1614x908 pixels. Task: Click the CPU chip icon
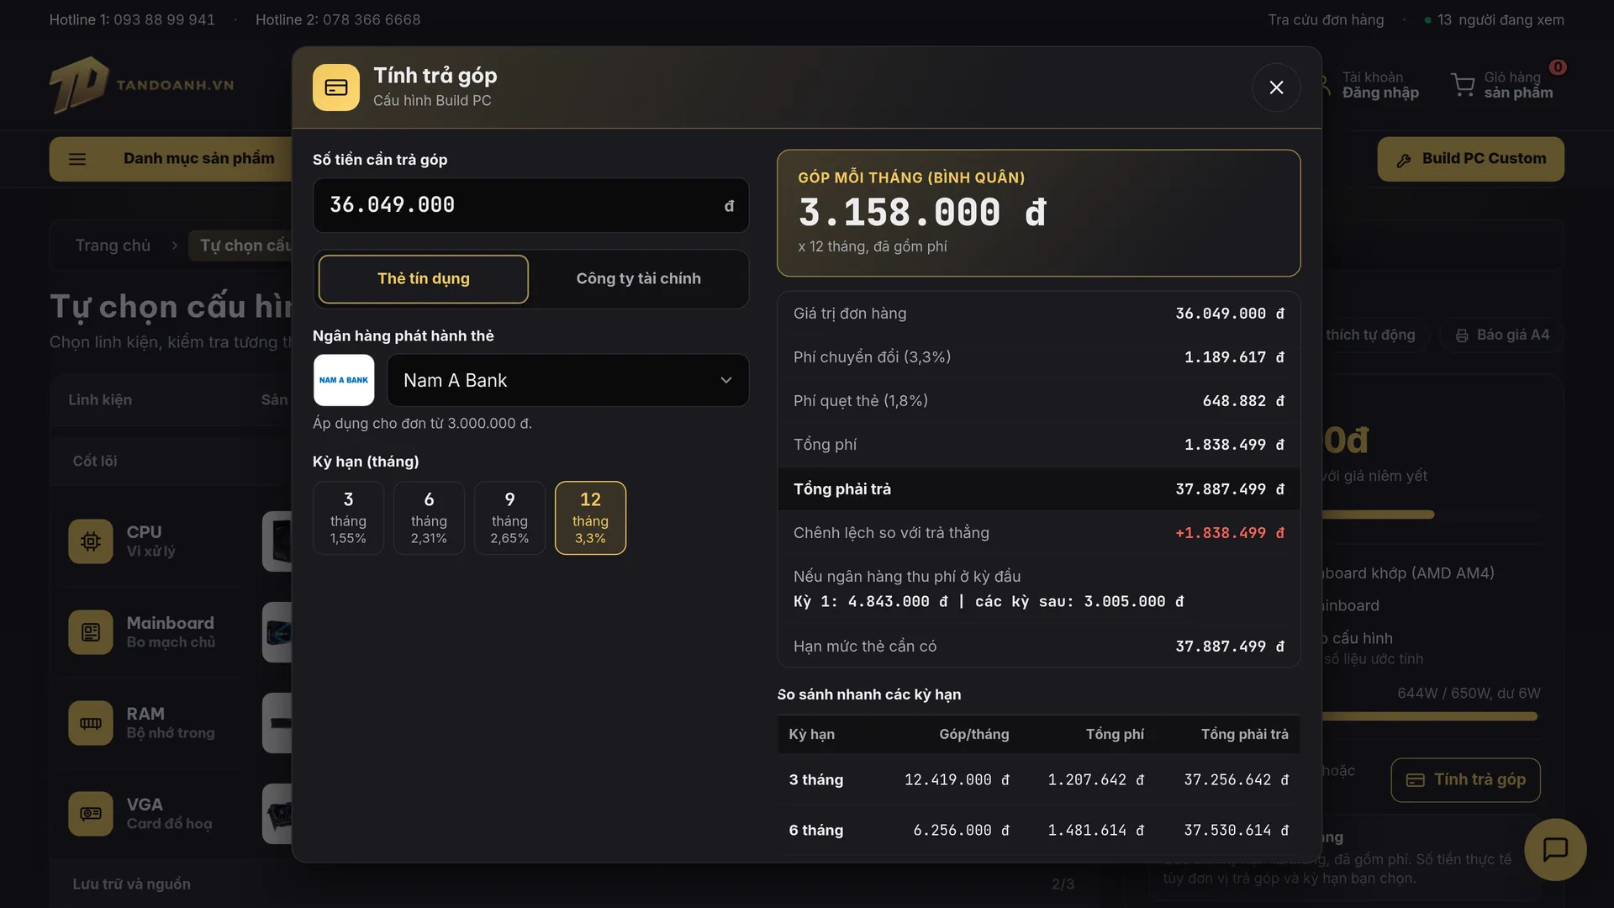[x=91, y=541]
